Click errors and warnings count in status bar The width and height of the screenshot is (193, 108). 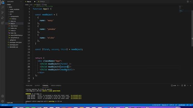point(5,105)
